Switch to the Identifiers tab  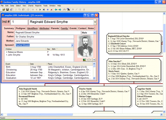32,28
